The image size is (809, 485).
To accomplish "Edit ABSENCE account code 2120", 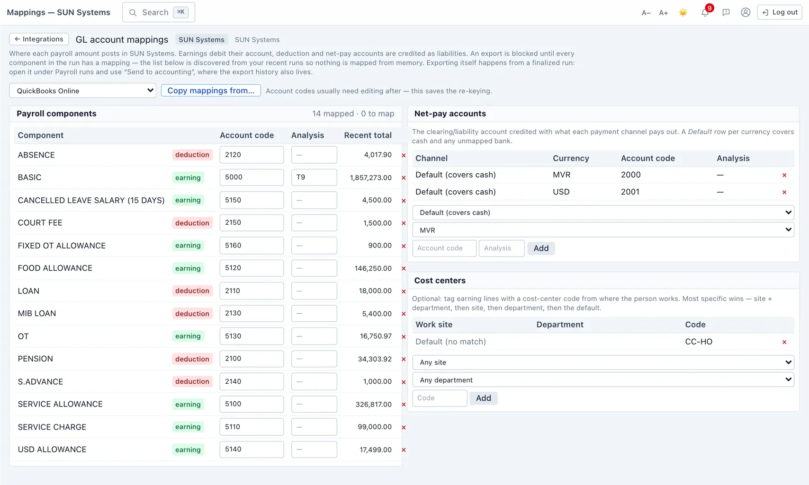I will coord(252,155).
